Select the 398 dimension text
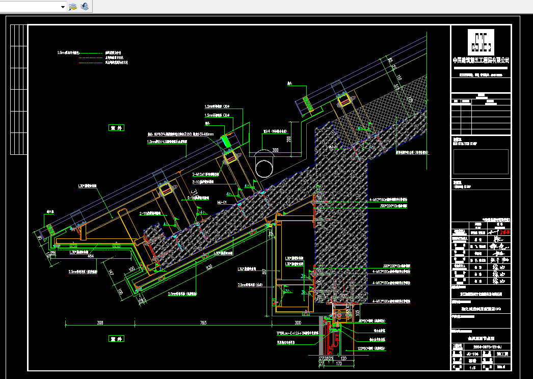Image resolution: width=533 pixels, height=379 pixels. (x=100, y=322)
